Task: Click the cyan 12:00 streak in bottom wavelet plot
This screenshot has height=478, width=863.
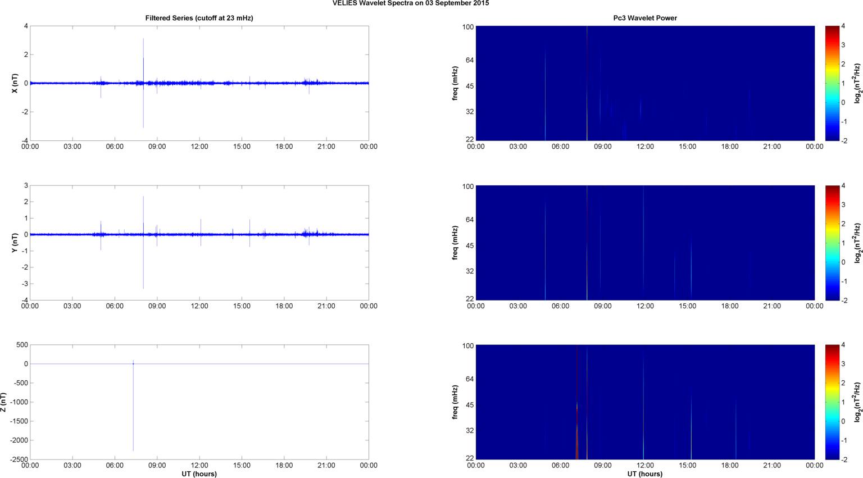Action: (x=643, y=407)
